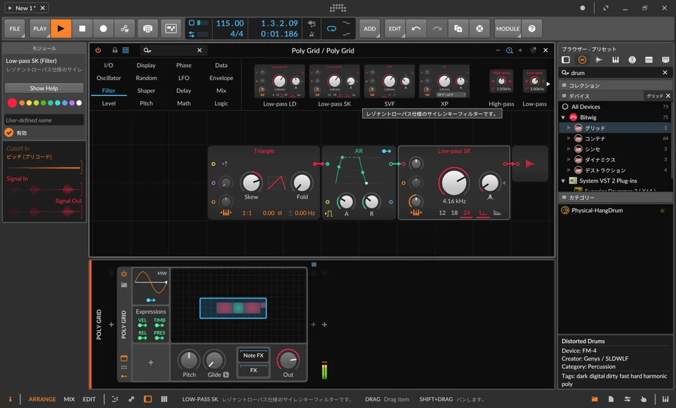Viewport: 676px width, 408px height.
Task: Open the ADD menu
Action: pyautogui.click(x=370, y=29)
